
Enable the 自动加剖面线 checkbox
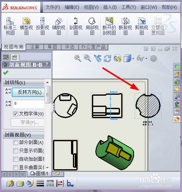point(15,159)
